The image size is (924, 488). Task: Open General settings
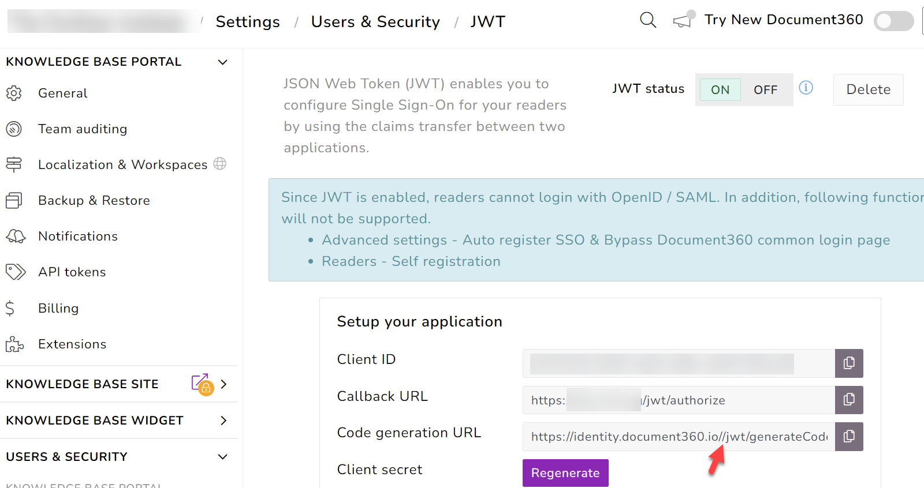tap(63, 93)
